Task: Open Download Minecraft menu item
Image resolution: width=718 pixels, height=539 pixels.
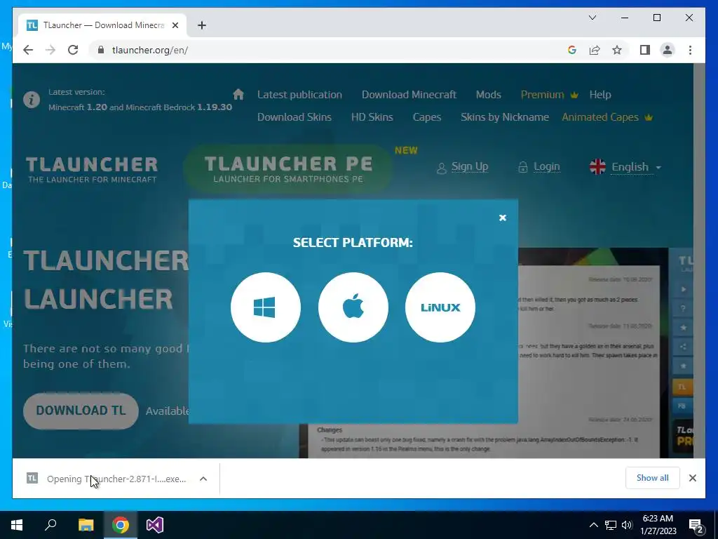Action: pyautogui.click(x=409, y=95)
